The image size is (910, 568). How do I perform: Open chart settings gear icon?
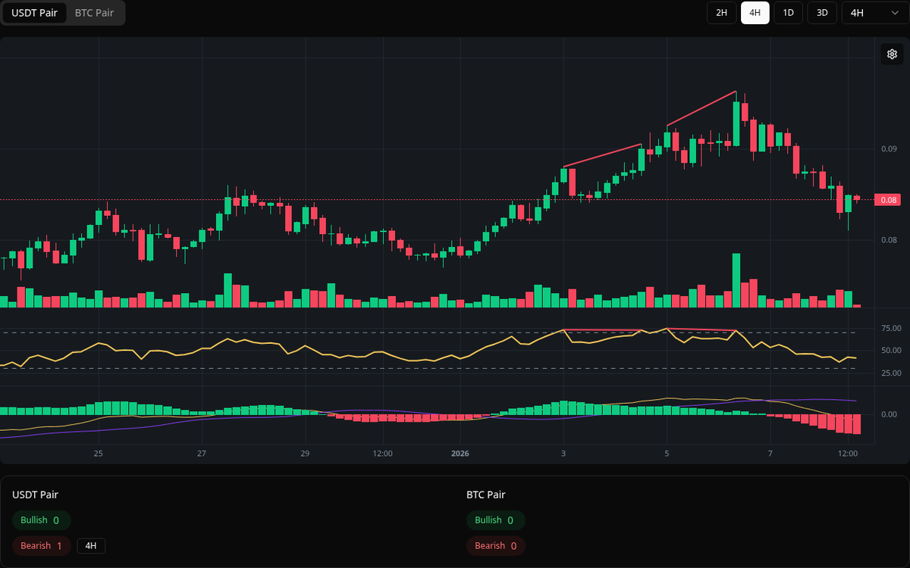click(892, 54)
